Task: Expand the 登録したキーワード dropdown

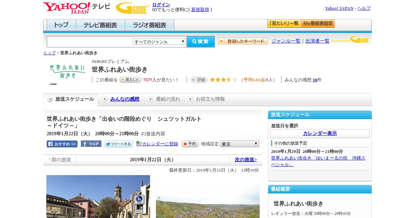Action: (243, 41)
